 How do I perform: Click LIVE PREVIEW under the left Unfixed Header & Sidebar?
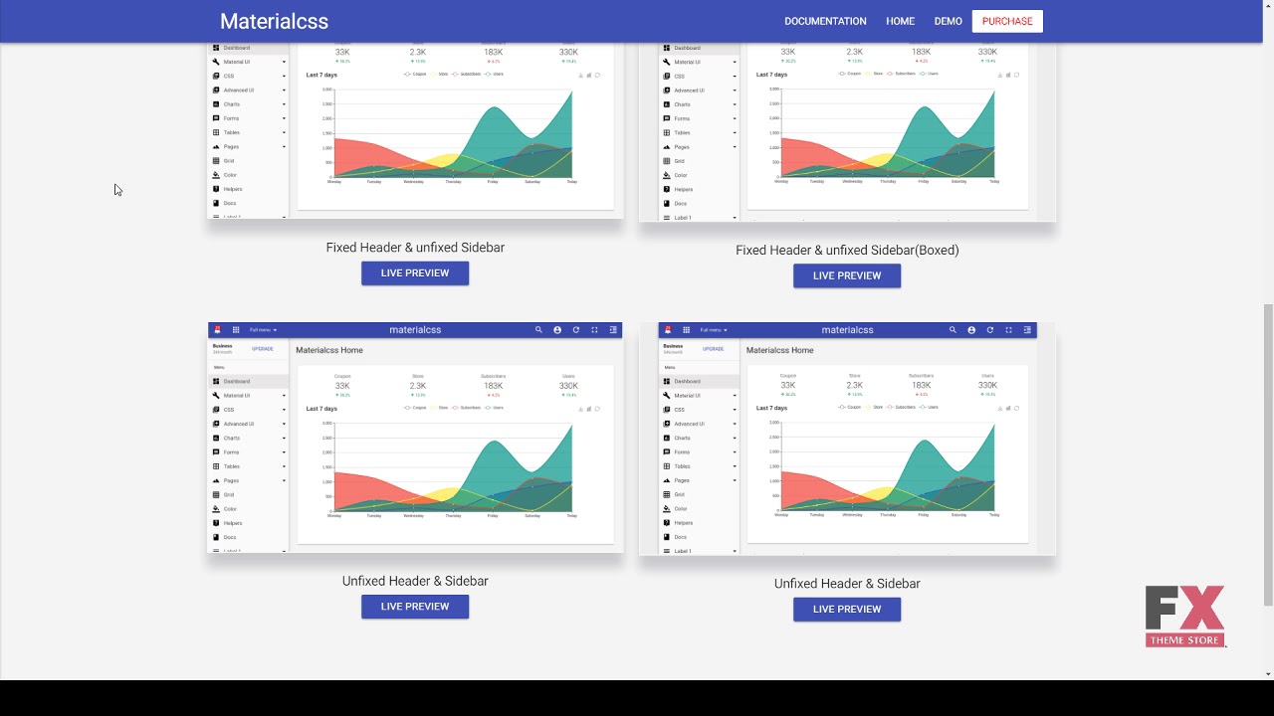pos(415,607)
